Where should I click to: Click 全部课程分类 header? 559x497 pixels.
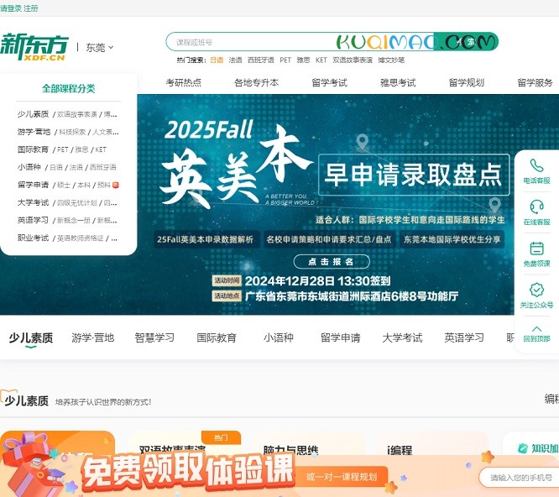pos(69,88)
